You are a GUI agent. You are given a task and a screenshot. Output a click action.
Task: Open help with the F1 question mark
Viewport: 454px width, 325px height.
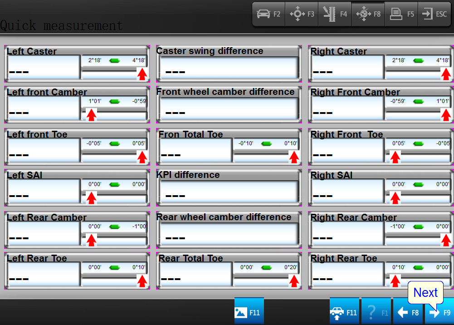pyautogui.click(x=376, y=312)
